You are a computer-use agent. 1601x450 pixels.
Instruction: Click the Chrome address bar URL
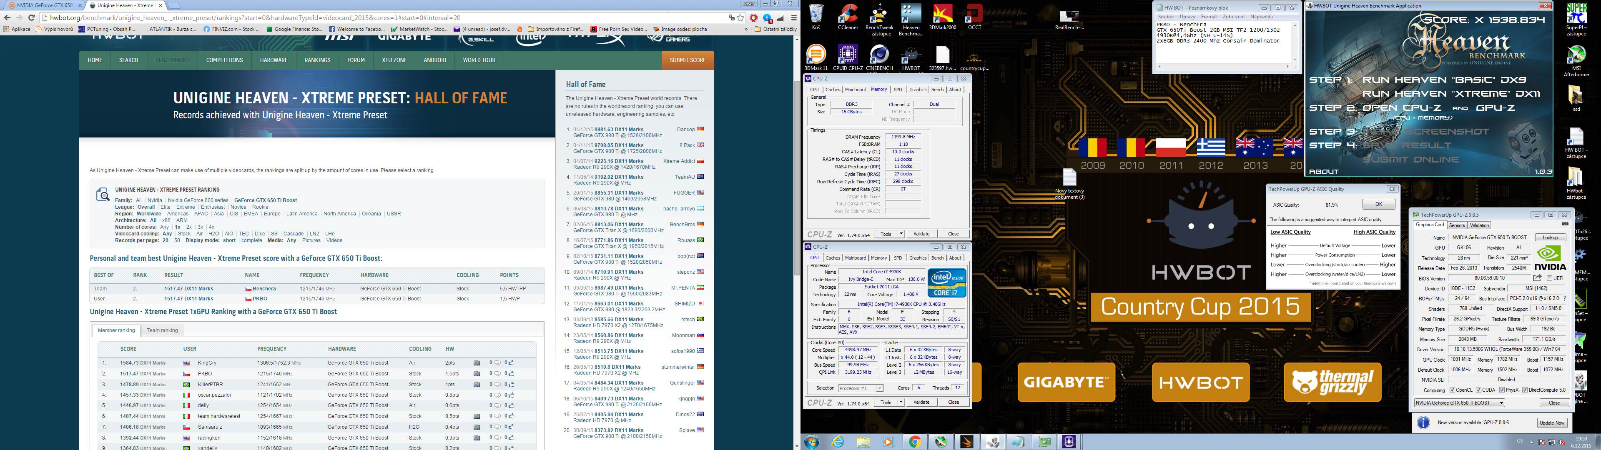click(256, 18)
